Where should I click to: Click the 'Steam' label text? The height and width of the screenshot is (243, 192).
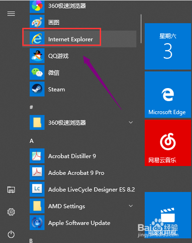tap(57, 90)
